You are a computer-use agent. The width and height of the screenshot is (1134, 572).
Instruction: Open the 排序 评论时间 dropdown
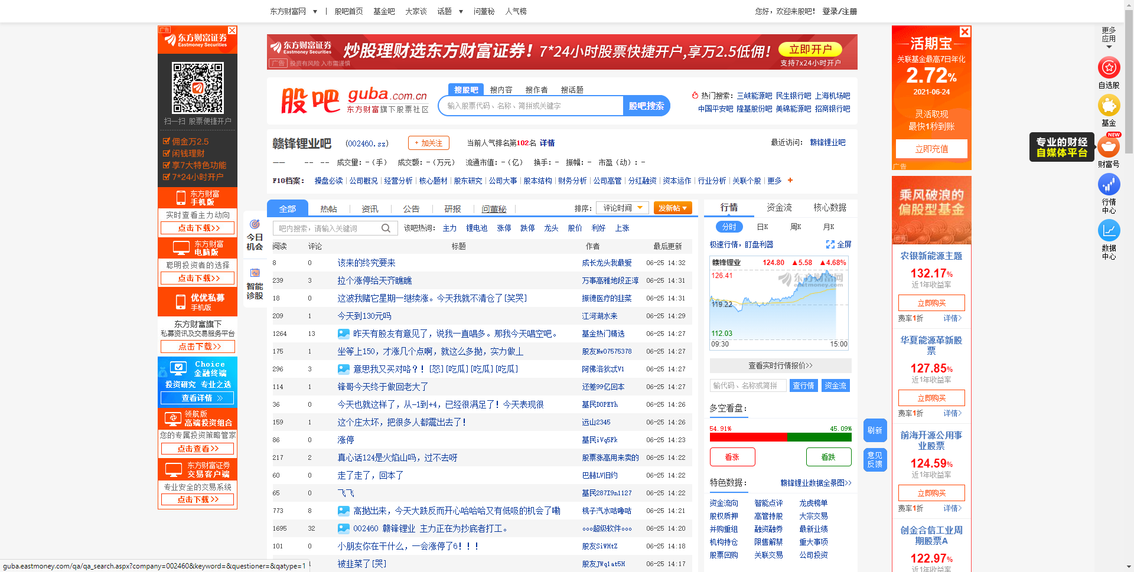point(623,208)
